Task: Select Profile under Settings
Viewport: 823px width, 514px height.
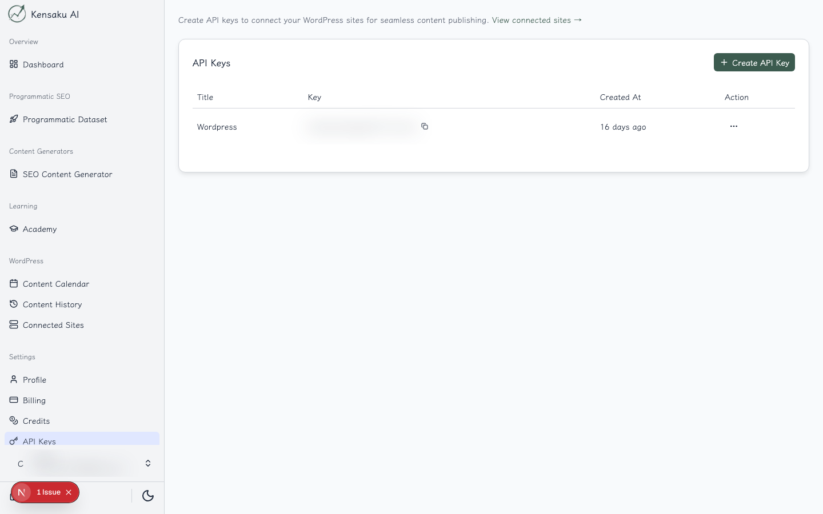Action: click(34, 379)
